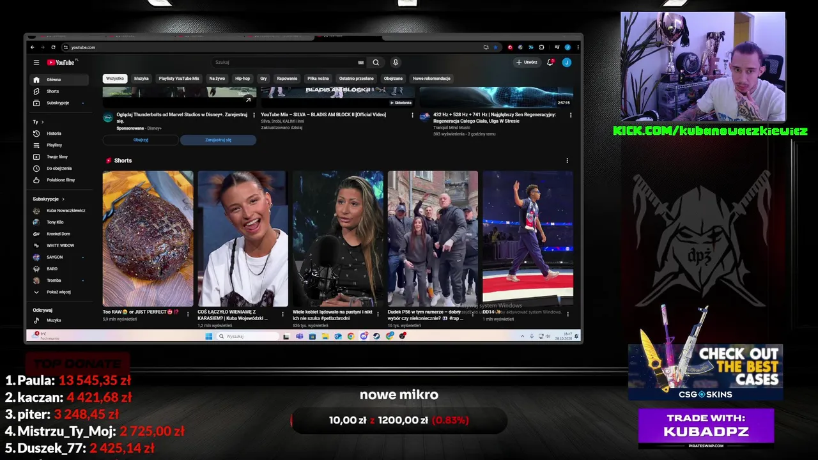Screen dimensions: 818x460
Task: Open File Explorer from the taskbar
Action: point(325,336)
